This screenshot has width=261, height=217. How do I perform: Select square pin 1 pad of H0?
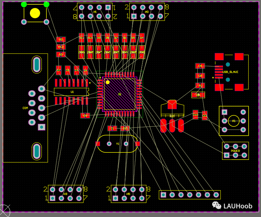point(134,16)
